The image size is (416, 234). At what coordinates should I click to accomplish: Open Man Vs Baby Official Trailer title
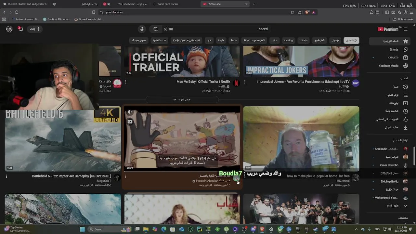tap(203, 82)
